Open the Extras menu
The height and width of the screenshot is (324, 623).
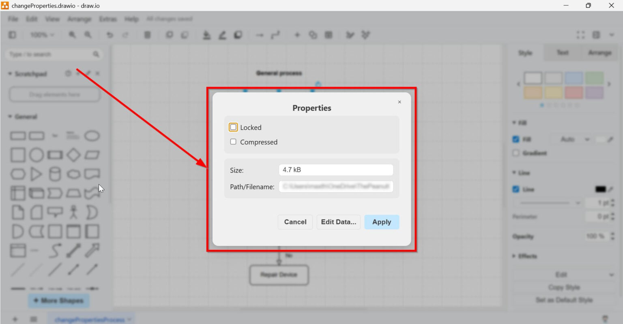(x=108, y=19)
